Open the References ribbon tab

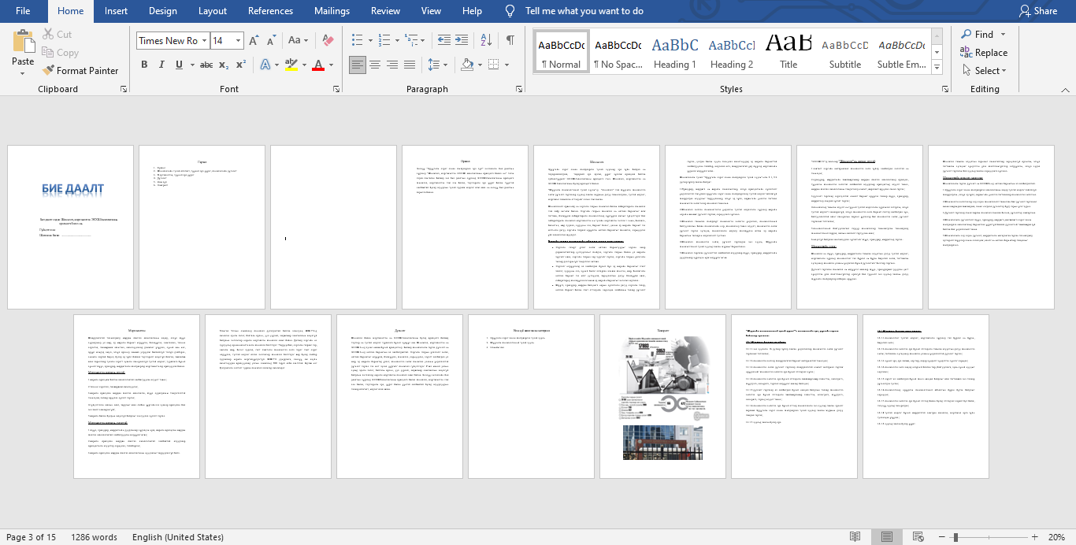click(x=270, y=11)
